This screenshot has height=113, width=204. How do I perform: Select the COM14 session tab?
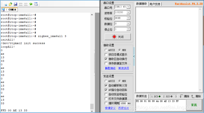[9, 10]
